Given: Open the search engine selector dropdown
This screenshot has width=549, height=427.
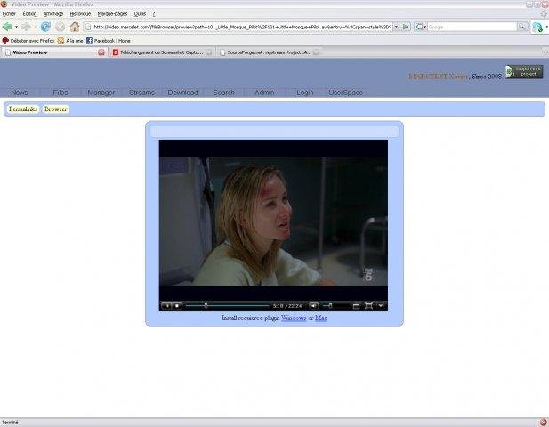Looking at the screenshot, I should coord(420,27).
